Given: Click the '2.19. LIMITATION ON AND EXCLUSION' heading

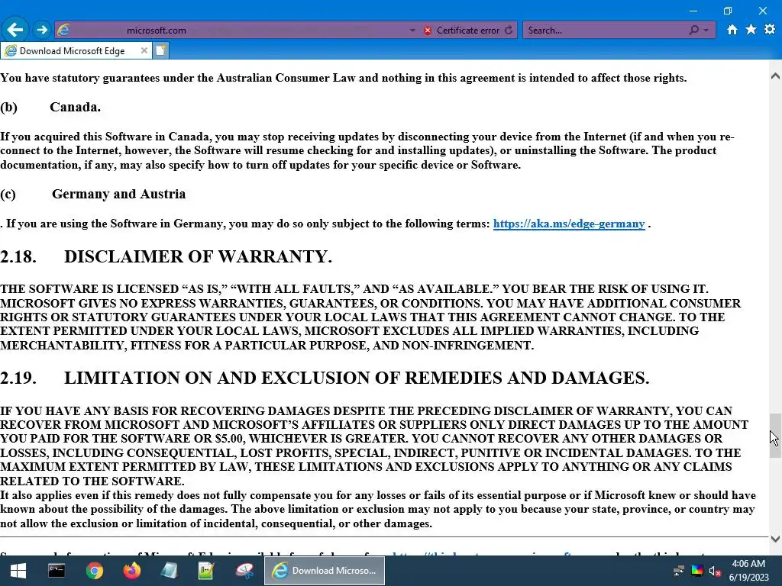Looking at the screenshot, I should click(325, 378).
